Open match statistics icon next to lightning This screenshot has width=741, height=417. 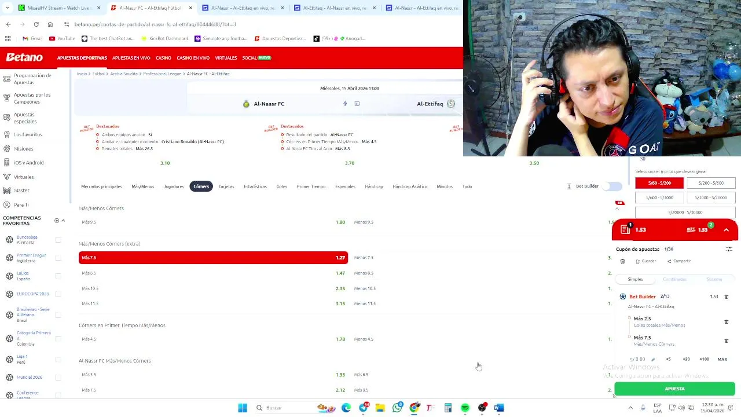pos(357,104)
